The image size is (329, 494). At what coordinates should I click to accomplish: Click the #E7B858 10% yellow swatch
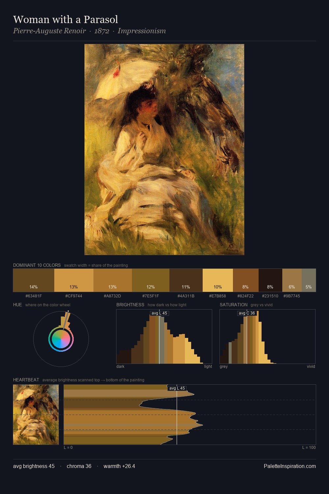tap(218, 280)
